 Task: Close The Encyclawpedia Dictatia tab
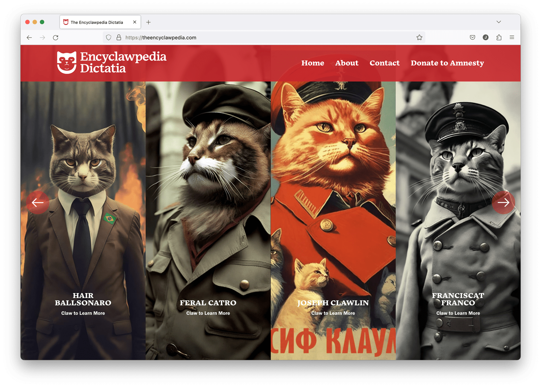point(135,22)
